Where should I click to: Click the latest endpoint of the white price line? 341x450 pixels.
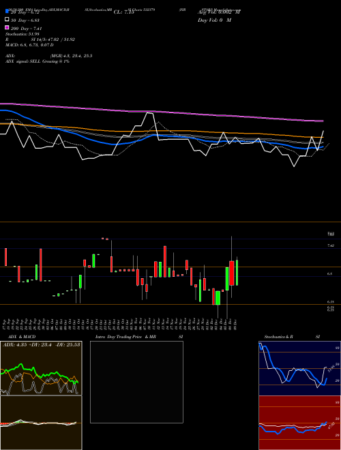tap(323, 131)
